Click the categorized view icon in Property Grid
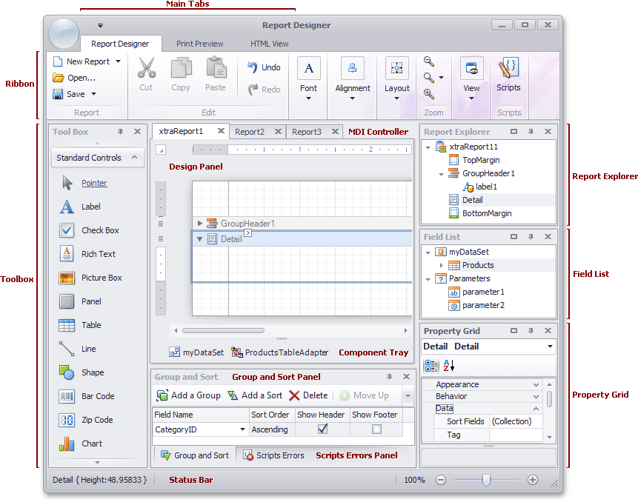The width and height of the screenshot is (638, 502). (431, 366)
